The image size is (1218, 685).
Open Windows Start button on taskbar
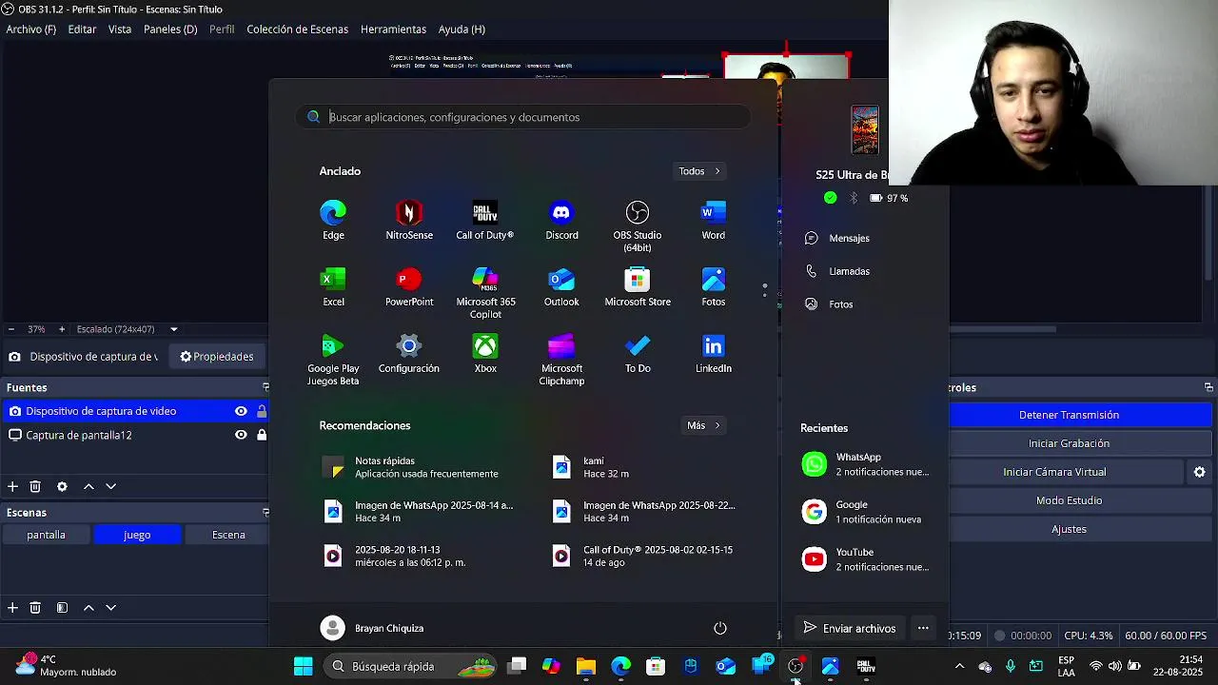click(304, 666)
